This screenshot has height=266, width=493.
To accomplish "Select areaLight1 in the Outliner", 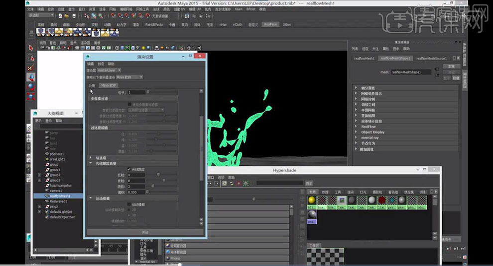I will coord(57,159).
